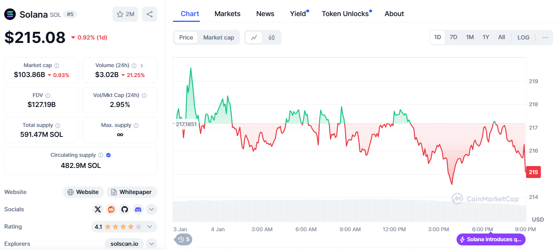This screenshot has height=250, width=559.
Task: Select the All time range
Action: (501, 38)
